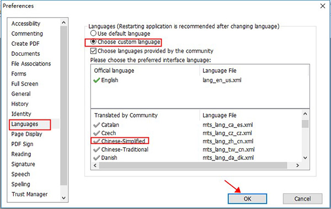Open the Documents preferences category
The height and width of the screenshot is (209, 331).
pos(25,53)
